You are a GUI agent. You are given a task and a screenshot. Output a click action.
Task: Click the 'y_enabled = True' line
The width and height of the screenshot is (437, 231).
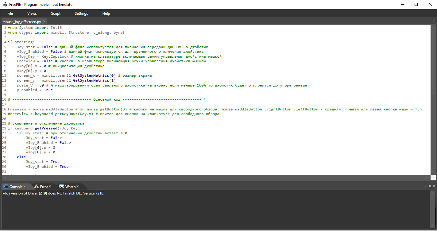[x=35, y=90]
